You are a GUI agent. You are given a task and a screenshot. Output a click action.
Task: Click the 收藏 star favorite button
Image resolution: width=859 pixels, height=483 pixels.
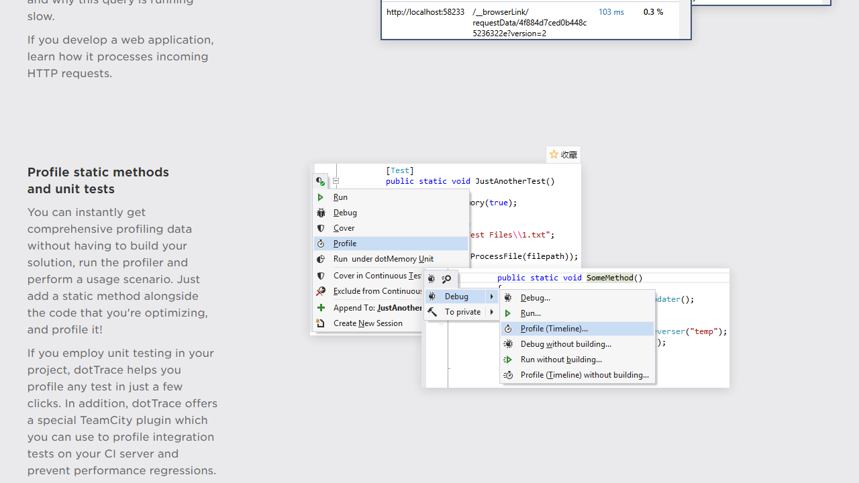563,155
